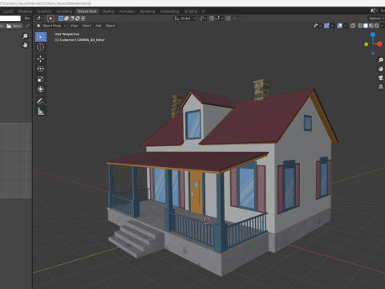Click the white input field top left
Screen dimensions: 385x289
[x=10, y=18]
